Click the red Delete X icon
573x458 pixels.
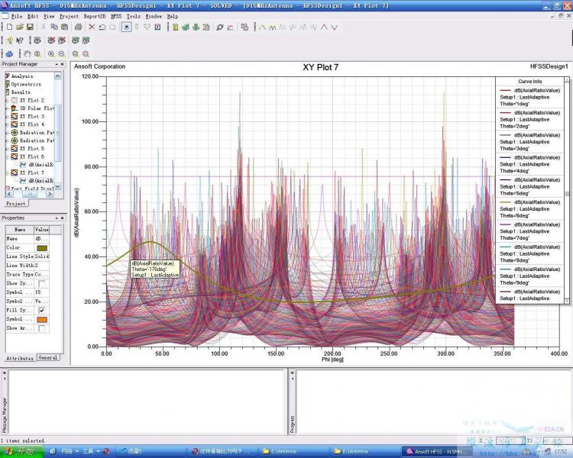point(92,27)
